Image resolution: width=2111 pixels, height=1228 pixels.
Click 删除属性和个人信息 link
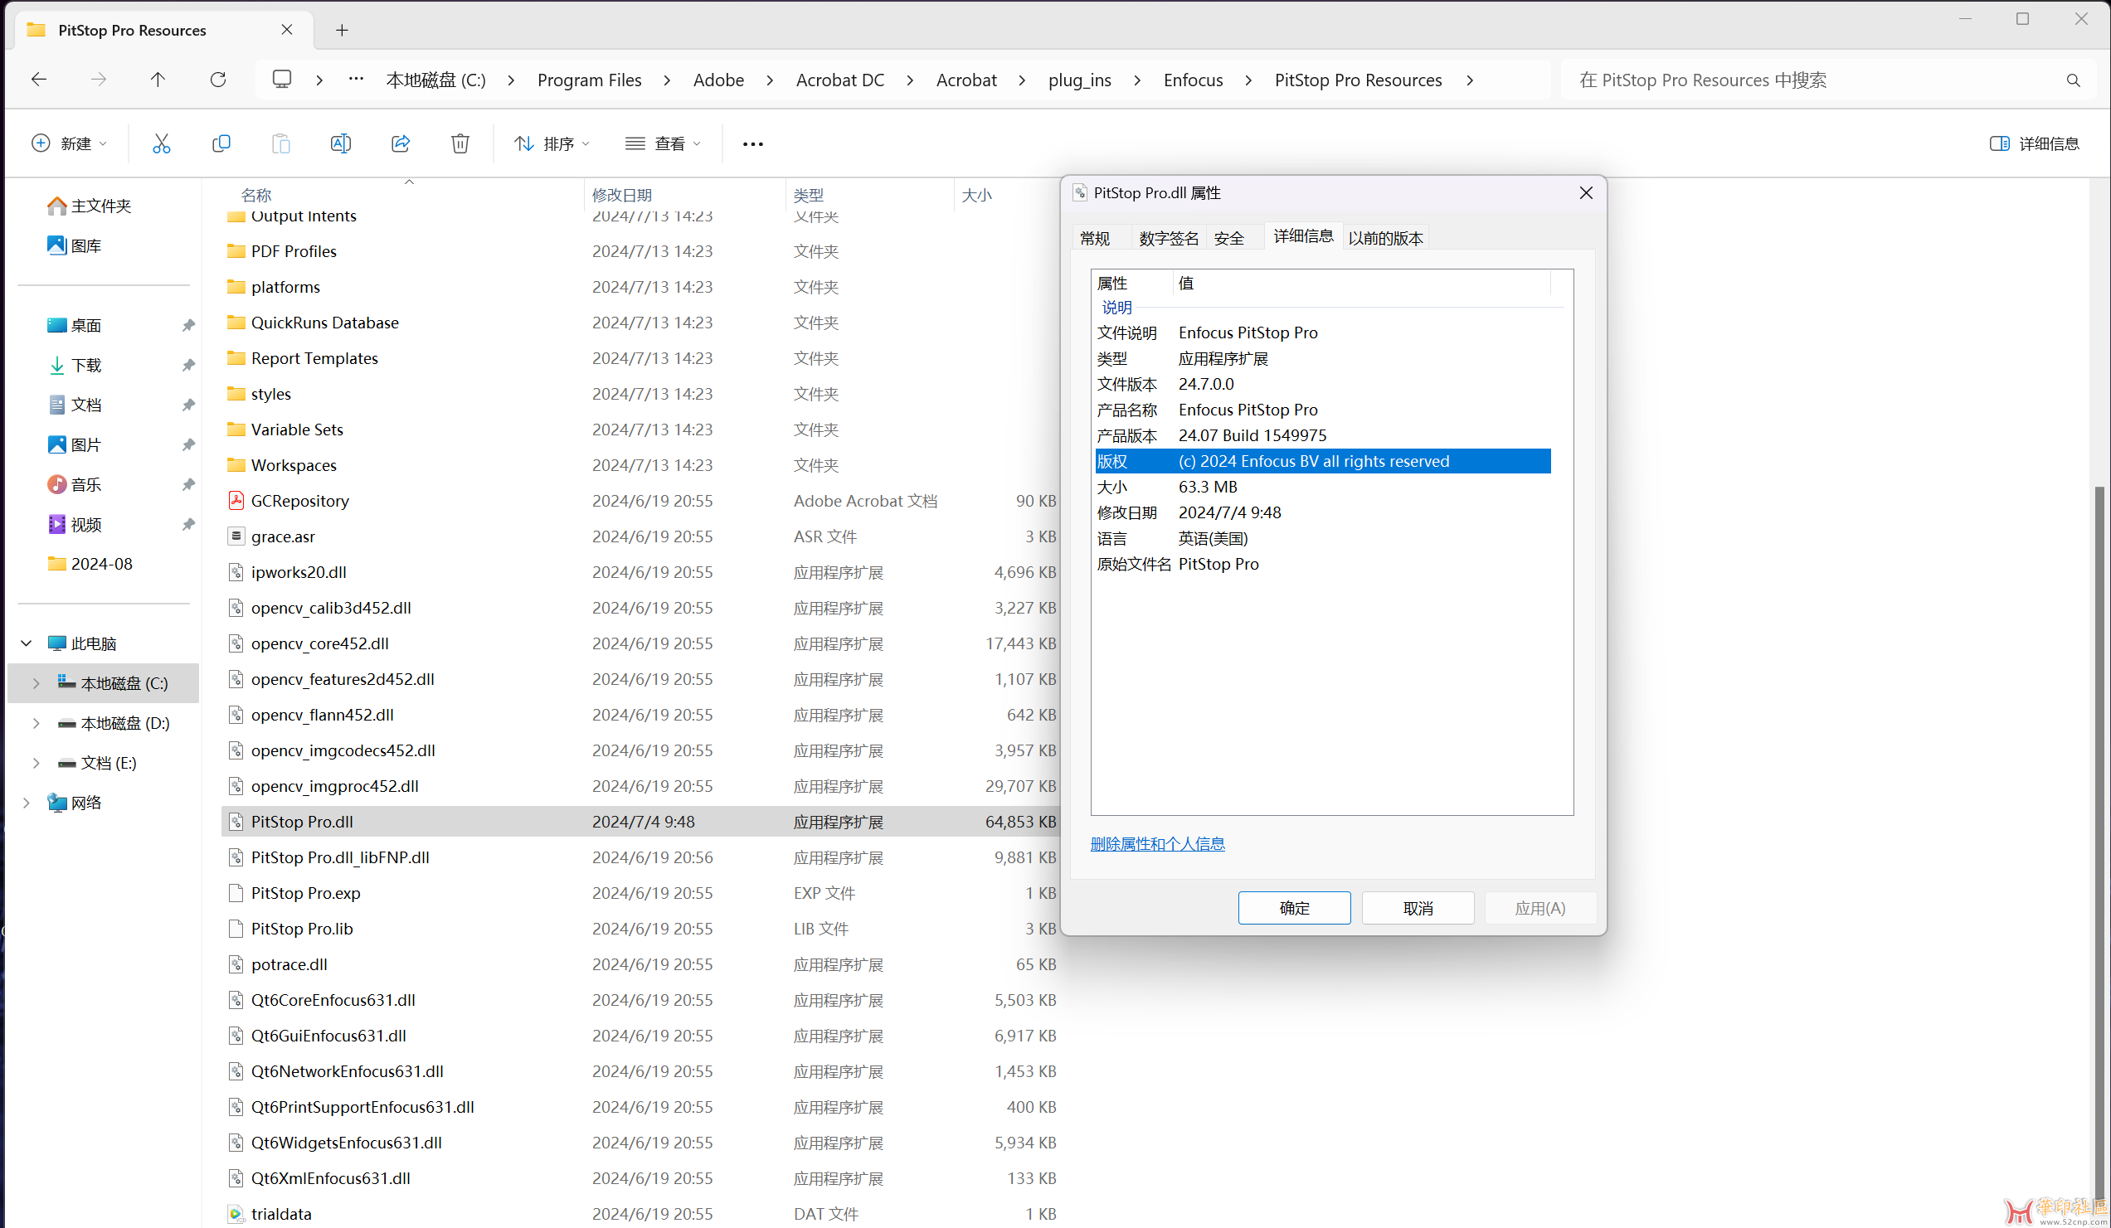(1157, 844)
